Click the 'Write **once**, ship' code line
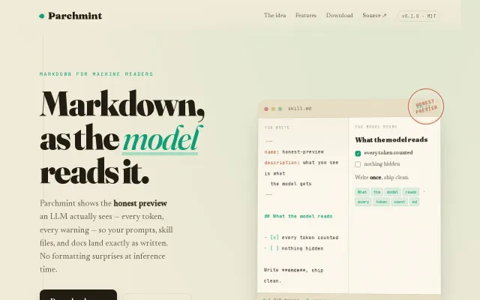Image resolution: width=480 pixels, height=300 pixels. tap(293, 270)
